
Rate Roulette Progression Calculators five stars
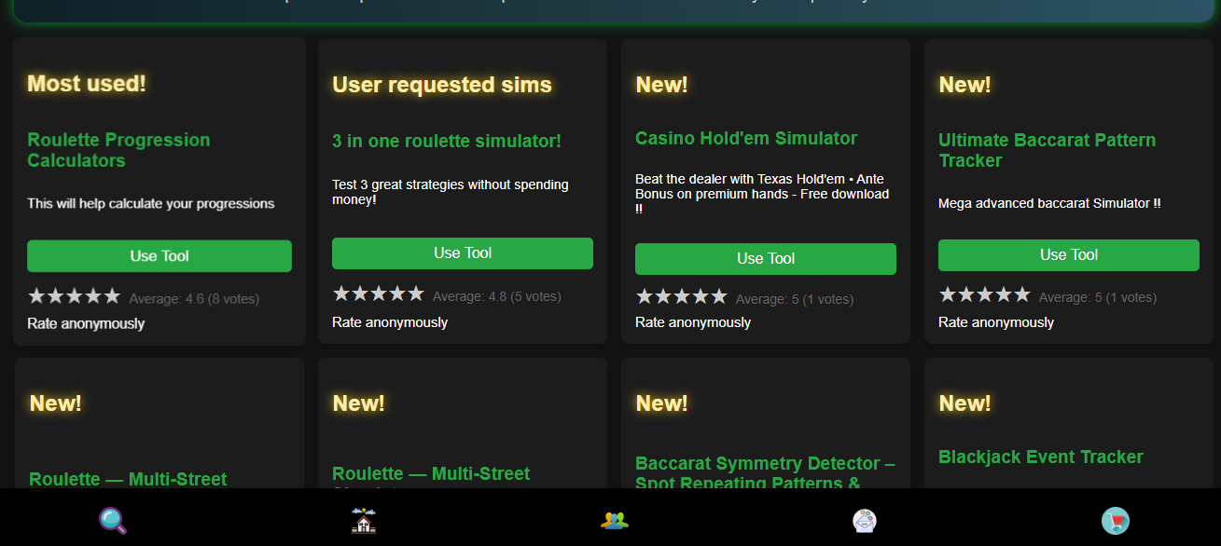pos(112,296)
